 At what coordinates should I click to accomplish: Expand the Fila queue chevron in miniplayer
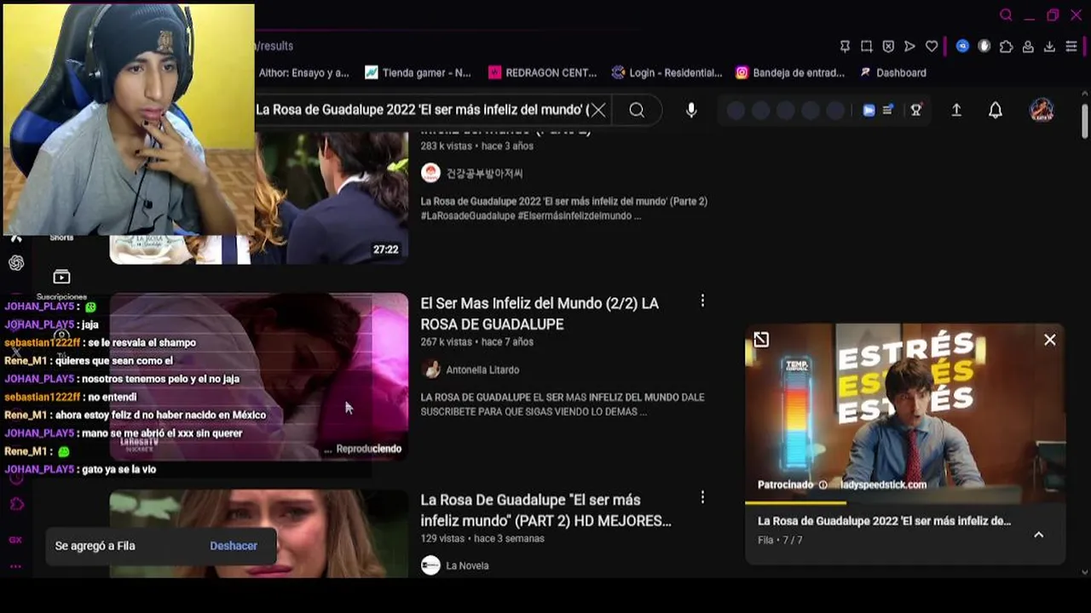click(x=1038, y=535)
